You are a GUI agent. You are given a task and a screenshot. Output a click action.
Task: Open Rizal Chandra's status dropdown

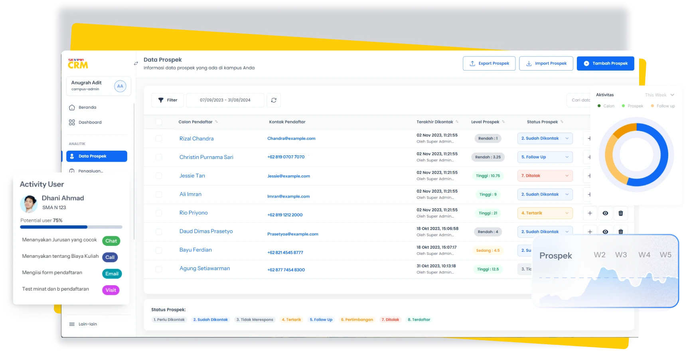coord(545,139)
